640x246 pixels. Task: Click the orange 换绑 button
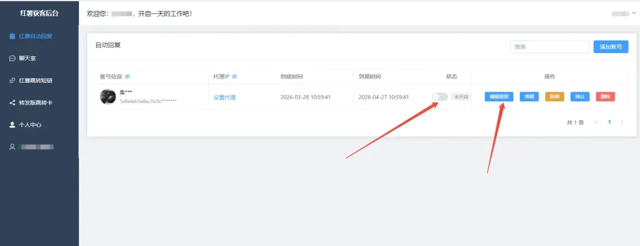[555, 96]
